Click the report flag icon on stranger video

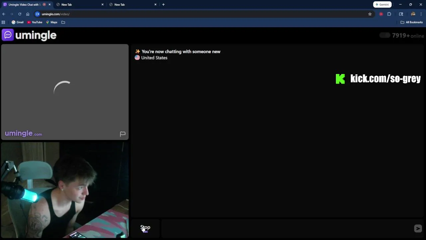click(122, 134)
